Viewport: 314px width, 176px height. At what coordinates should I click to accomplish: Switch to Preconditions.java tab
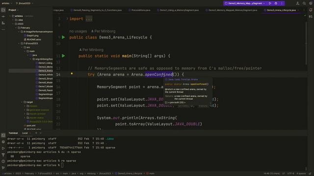point(139,10)
